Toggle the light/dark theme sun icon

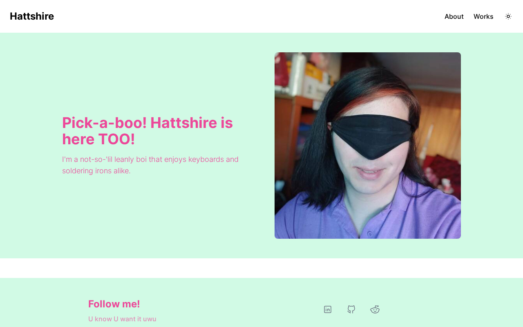coord(508,16)
